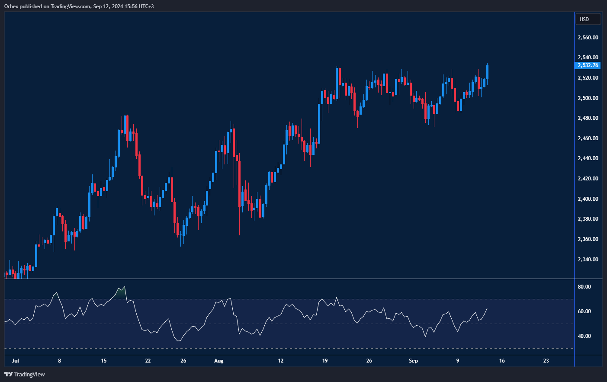
Task: Click the 2,400.00 price axis label
Action: click(588, 199)
